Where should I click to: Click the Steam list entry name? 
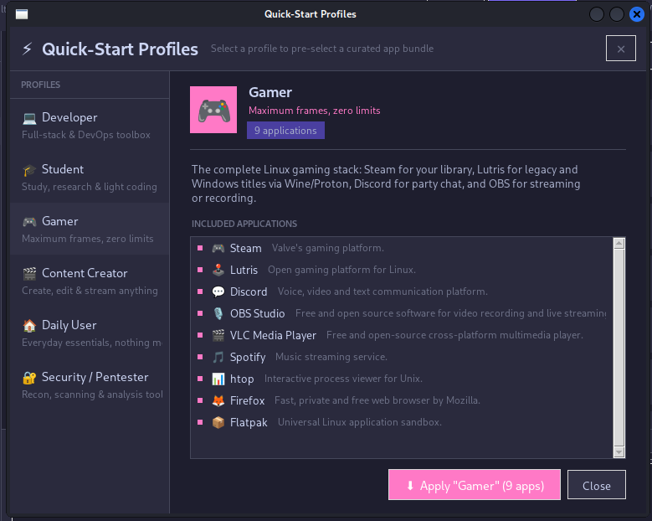point(246,249)
